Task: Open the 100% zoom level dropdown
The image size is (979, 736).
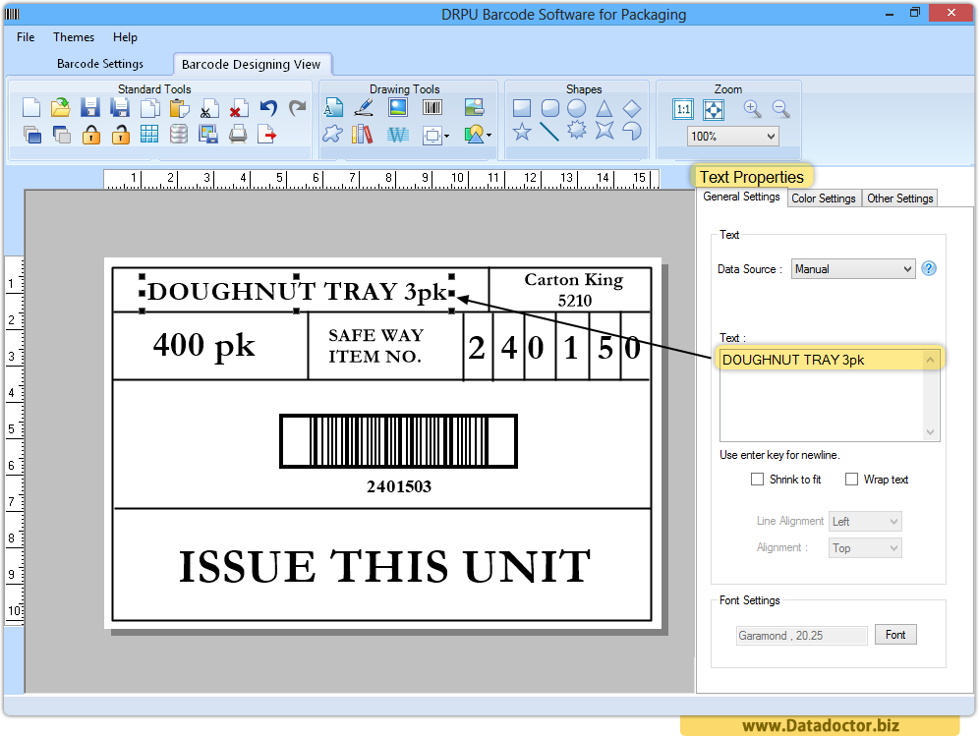Action: (x=733, y=136)
